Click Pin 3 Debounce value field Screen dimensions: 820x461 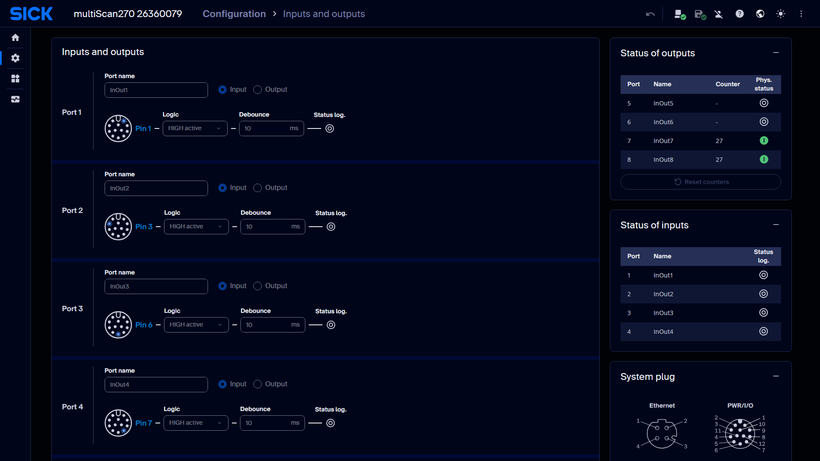[x=273, y=227]
